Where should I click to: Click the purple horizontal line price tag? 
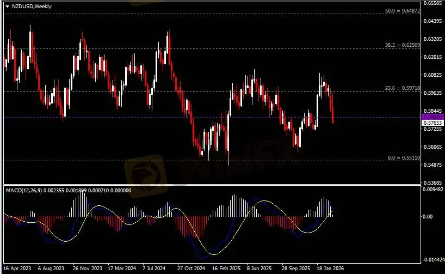coord(432,117)
